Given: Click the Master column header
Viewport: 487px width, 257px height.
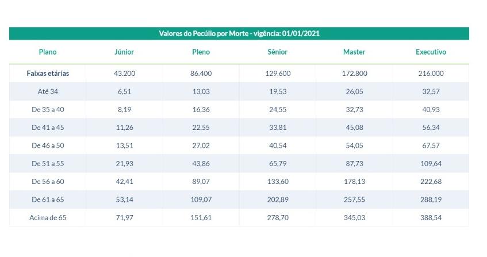Looking at the screenshot, I should (354, 52).
